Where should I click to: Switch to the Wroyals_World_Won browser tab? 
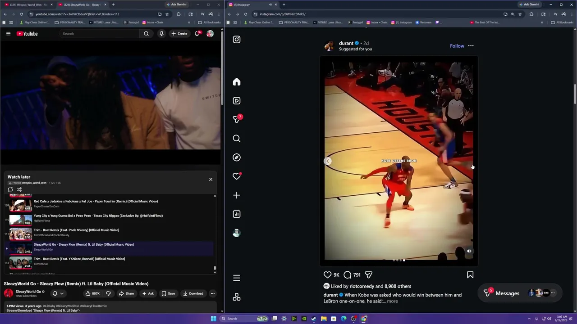[29, 4]
